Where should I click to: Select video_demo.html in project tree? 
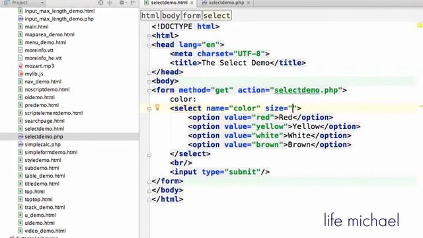[45, 231]
